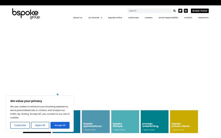Open the newsroom menu item
Screen dimensions: 221x138
(x=204, y=17)
